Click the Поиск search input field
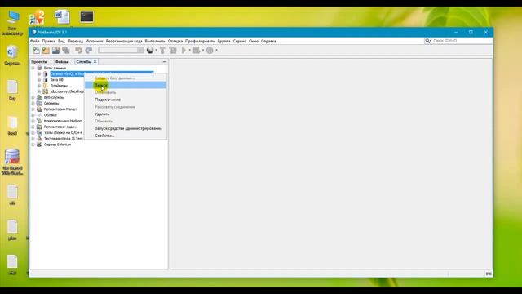The width and height of the screenshot is (522, 294). [462, 41]
